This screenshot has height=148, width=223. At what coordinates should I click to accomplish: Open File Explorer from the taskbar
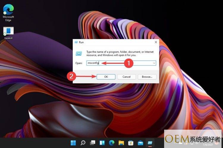(x=121, y=143)
